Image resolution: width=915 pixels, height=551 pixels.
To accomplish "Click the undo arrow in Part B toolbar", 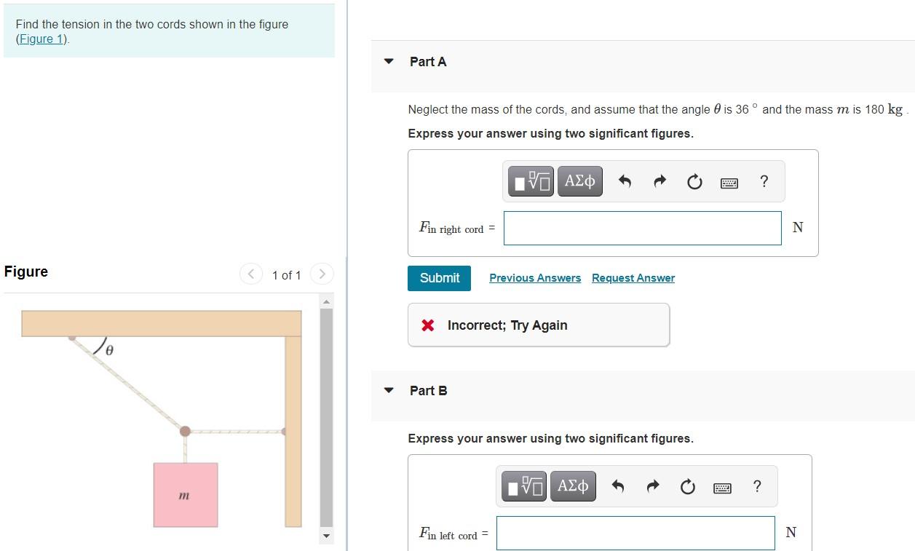I will [x=618, y=487].
